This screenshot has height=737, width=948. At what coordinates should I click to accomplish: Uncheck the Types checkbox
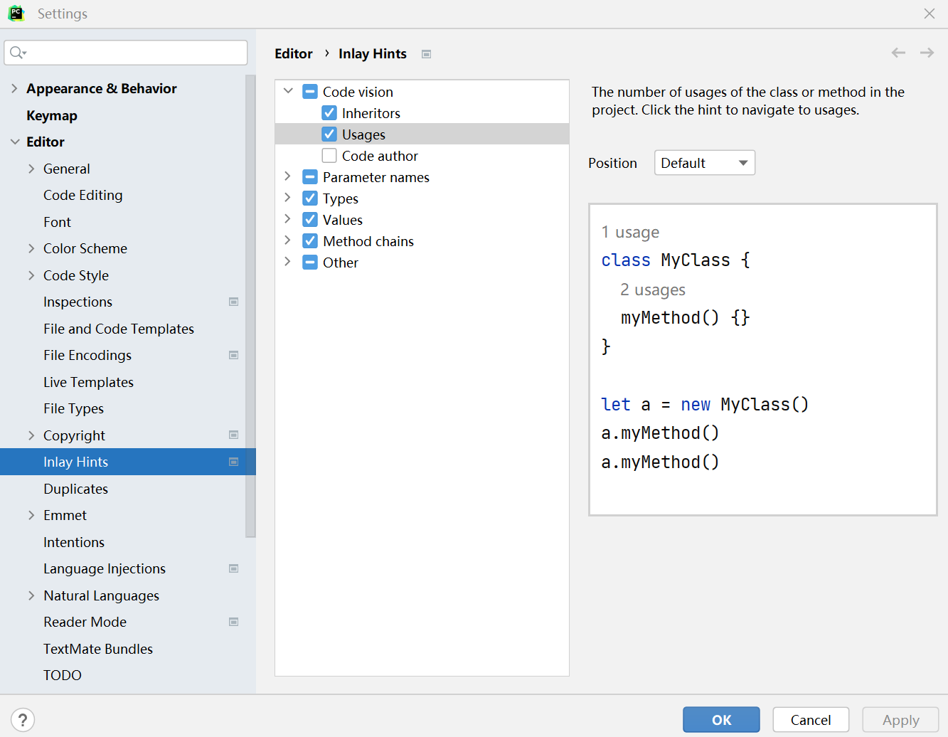point(310,198)
